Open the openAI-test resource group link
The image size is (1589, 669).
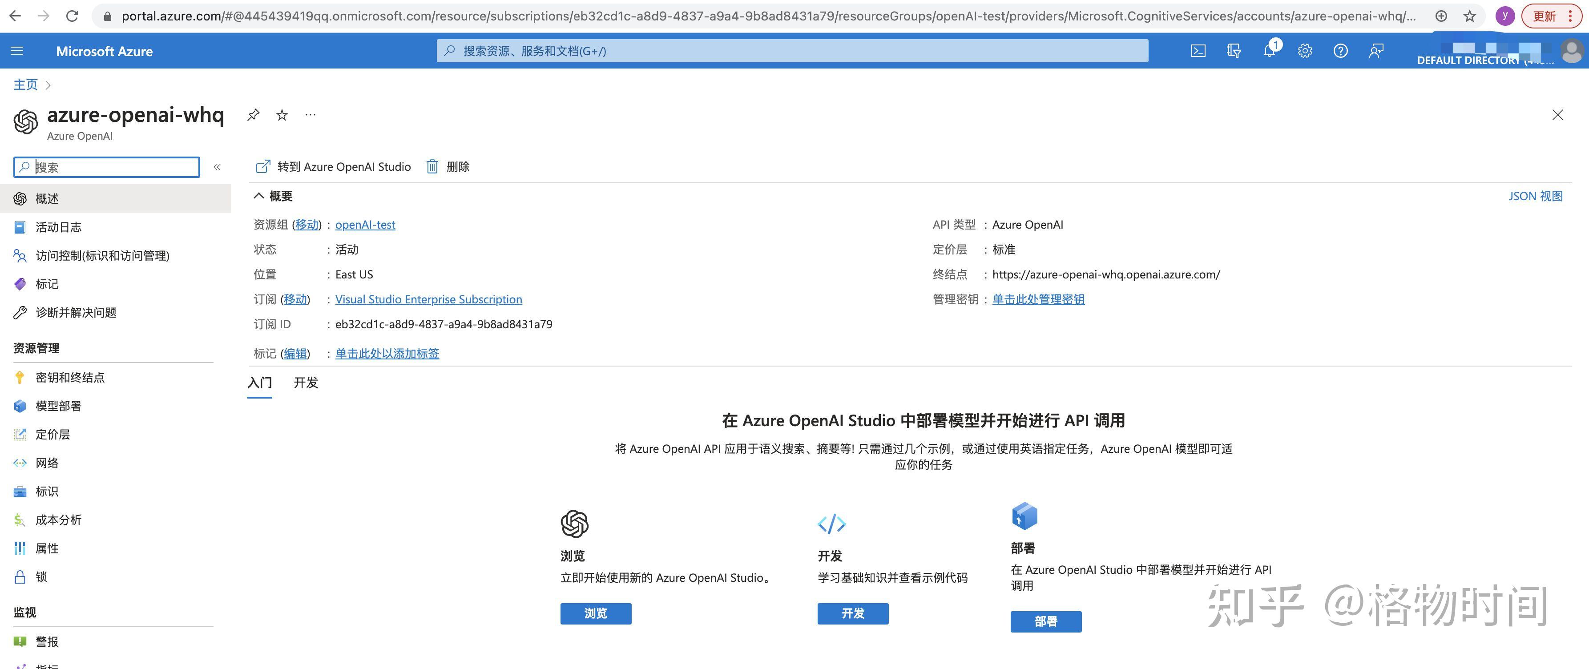click(x=365, y=225)
